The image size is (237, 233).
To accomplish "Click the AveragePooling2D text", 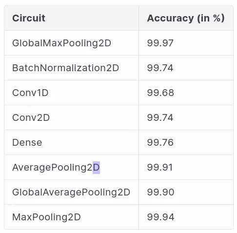I will pos(56,168).
